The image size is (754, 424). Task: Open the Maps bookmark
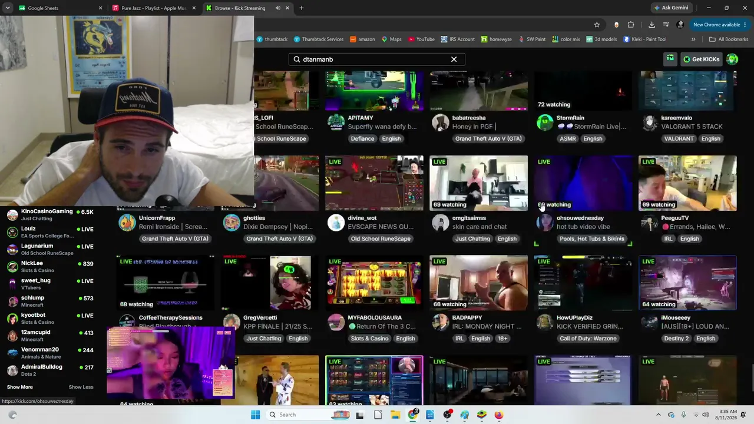coord(391,39)
